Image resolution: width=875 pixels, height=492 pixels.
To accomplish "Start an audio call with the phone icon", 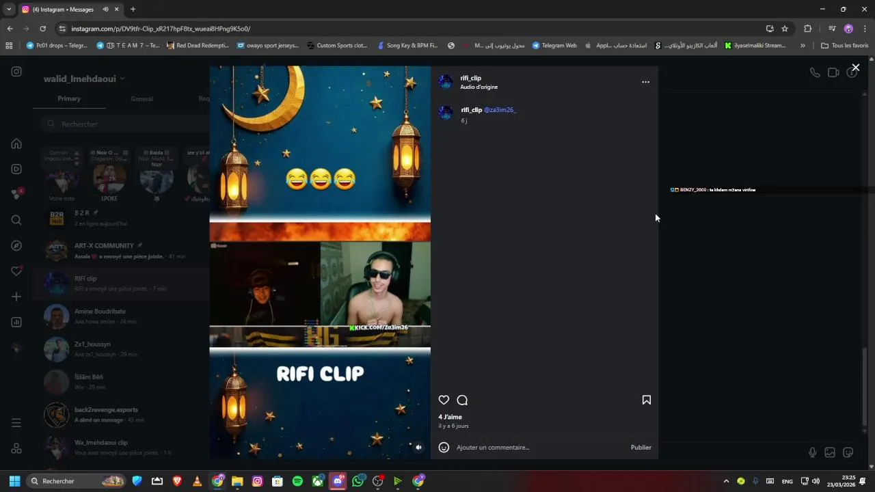I will click(x=815, y=72).
